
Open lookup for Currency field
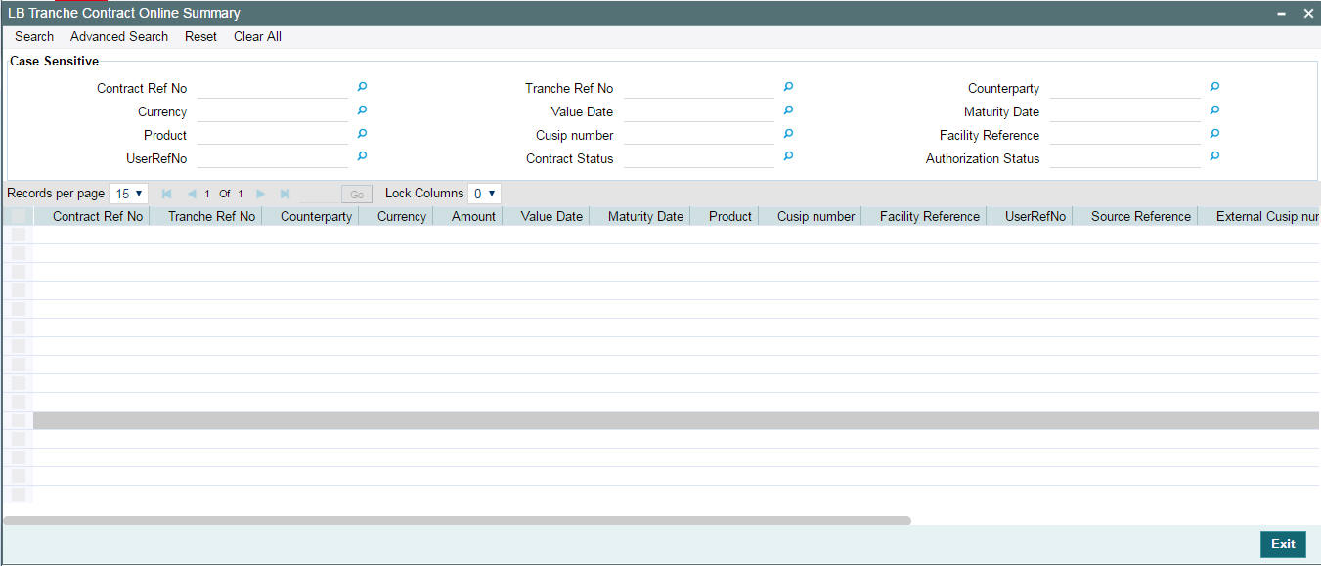[x=362, y=110]
